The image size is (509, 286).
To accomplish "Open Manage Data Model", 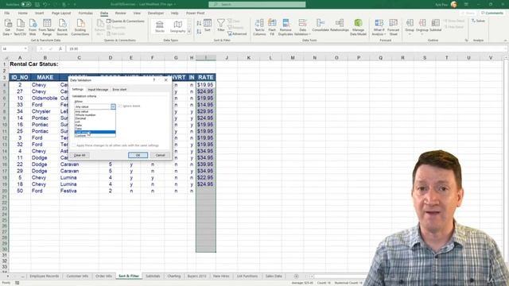I will [358, 27].
